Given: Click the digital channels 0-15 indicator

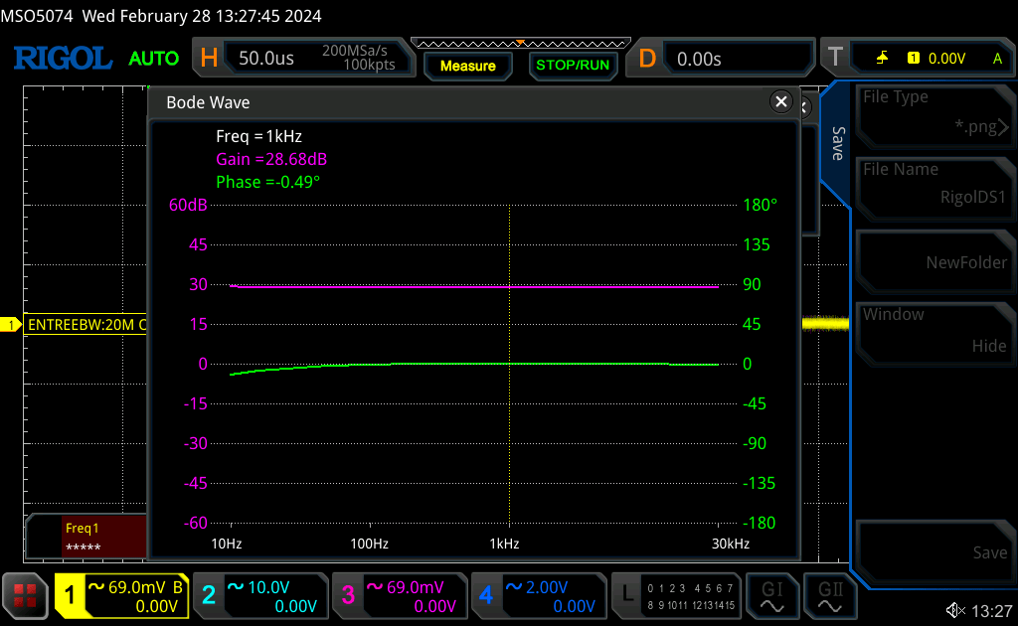Looking at the screenshot, I should point(691,596).
